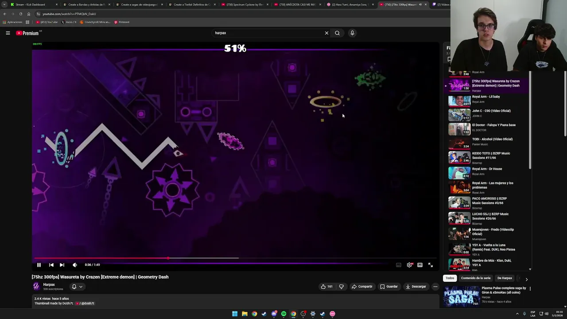567x319 pixels.
Task: Skip to the next video
Action: click(x=62, y=265)
